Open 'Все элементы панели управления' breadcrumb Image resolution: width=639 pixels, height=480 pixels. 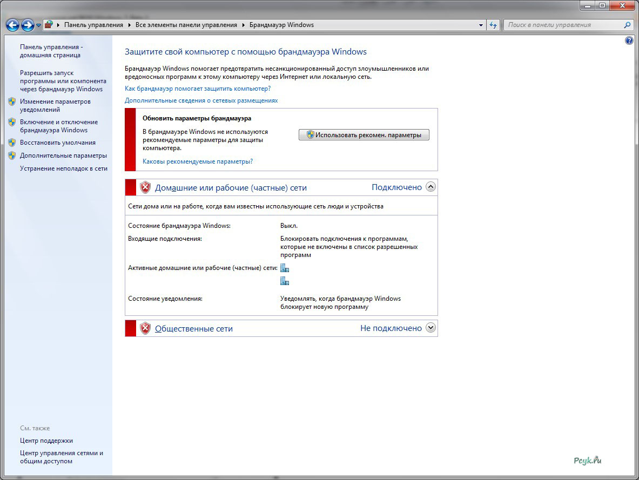(x=186, y=25)
